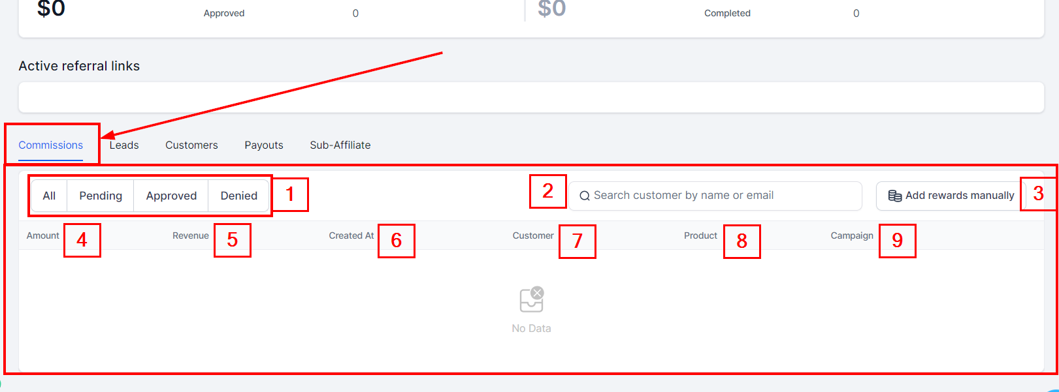Click the Campaign column header
The width and height of the screenshot is (1059, 392).
tap(852, 235)
